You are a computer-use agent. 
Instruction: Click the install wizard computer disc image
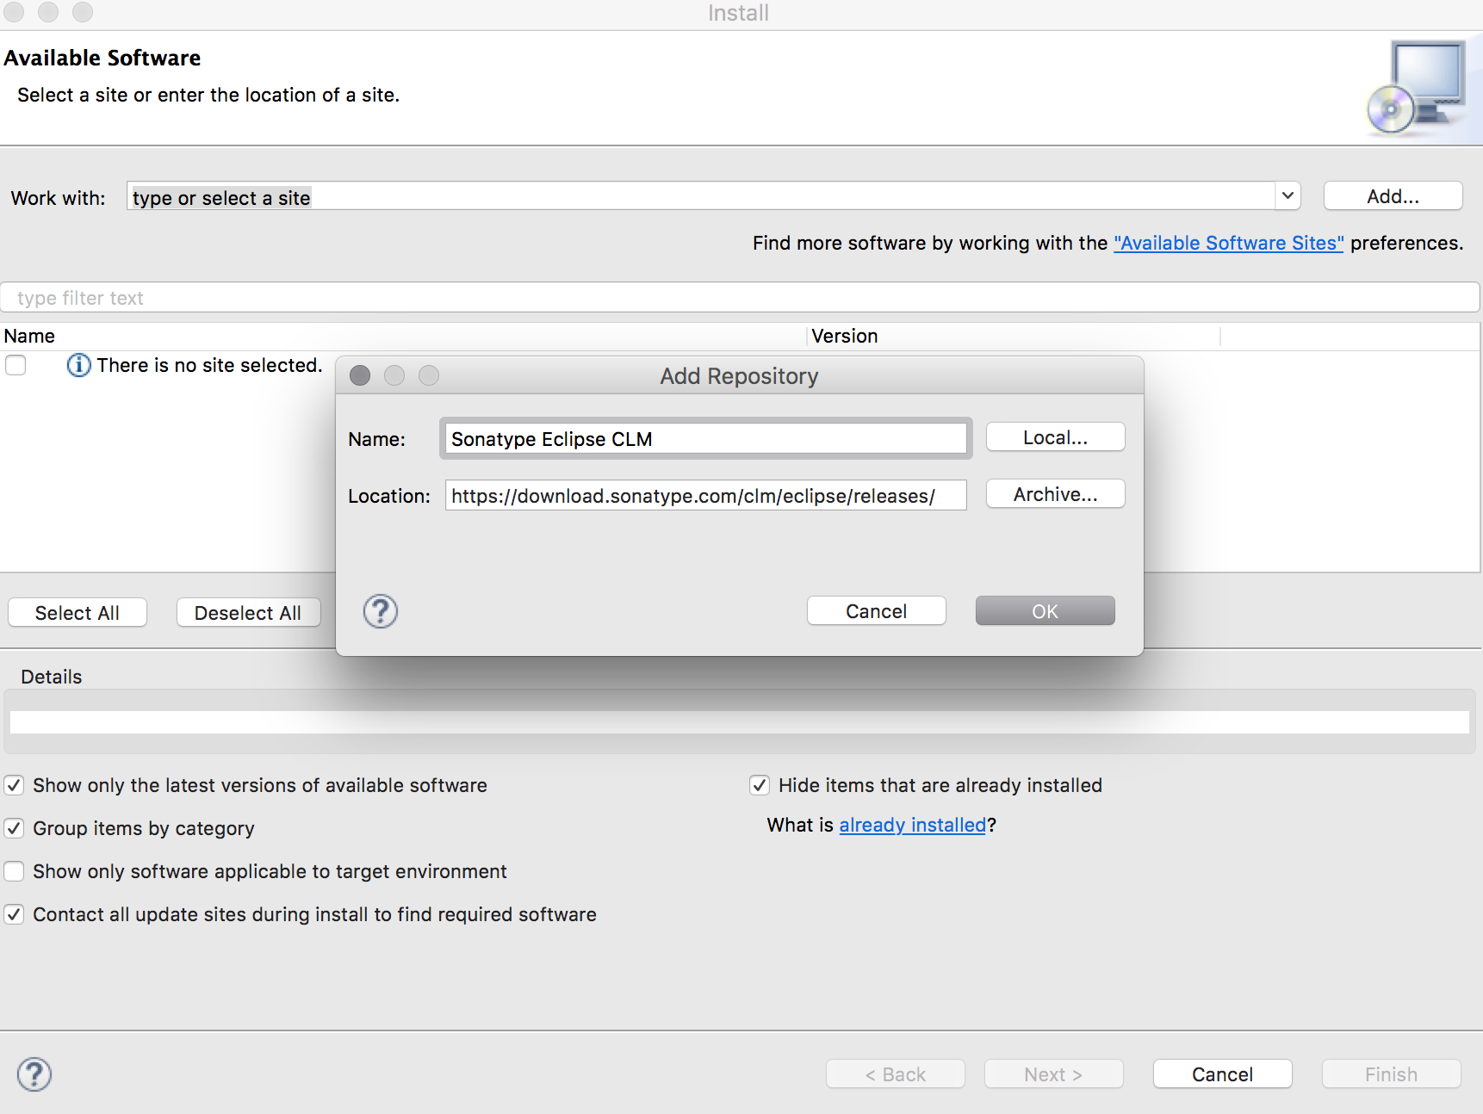[1418, 88]
